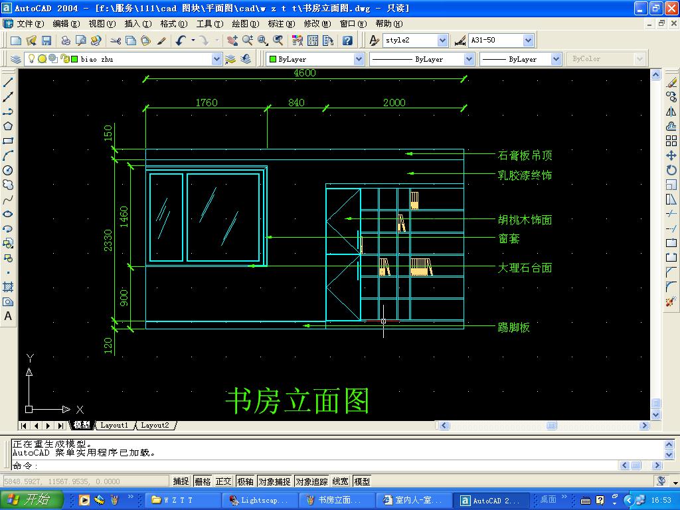Switch to 室内人 taskbar window
The height and width of the screenshot is (510, 680).
pyautogui.click(x=413, y=500)
